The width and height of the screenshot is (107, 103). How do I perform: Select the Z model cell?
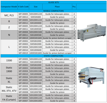click(9, 27)
